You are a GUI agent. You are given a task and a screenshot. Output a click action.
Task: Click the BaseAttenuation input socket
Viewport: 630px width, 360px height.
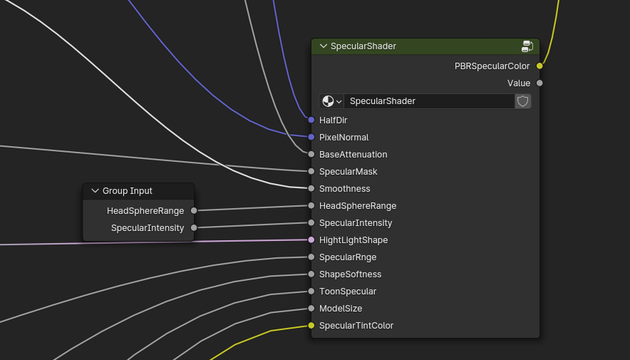311,155
